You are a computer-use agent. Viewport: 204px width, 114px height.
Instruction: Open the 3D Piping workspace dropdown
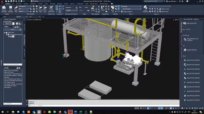pos(40,1)
